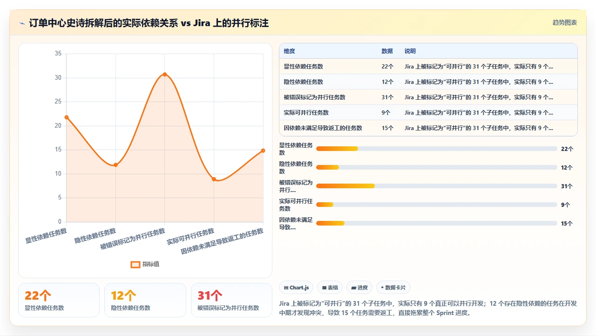
Task: Click the 维度 column header
Action: click(290, 51)
